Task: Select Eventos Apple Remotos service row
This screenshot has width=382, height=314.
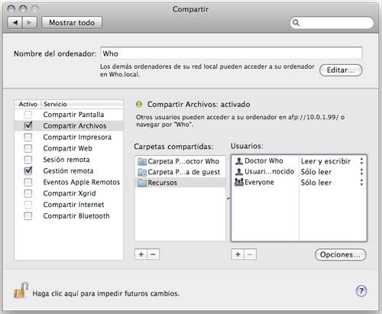Action: pos(69,182)
